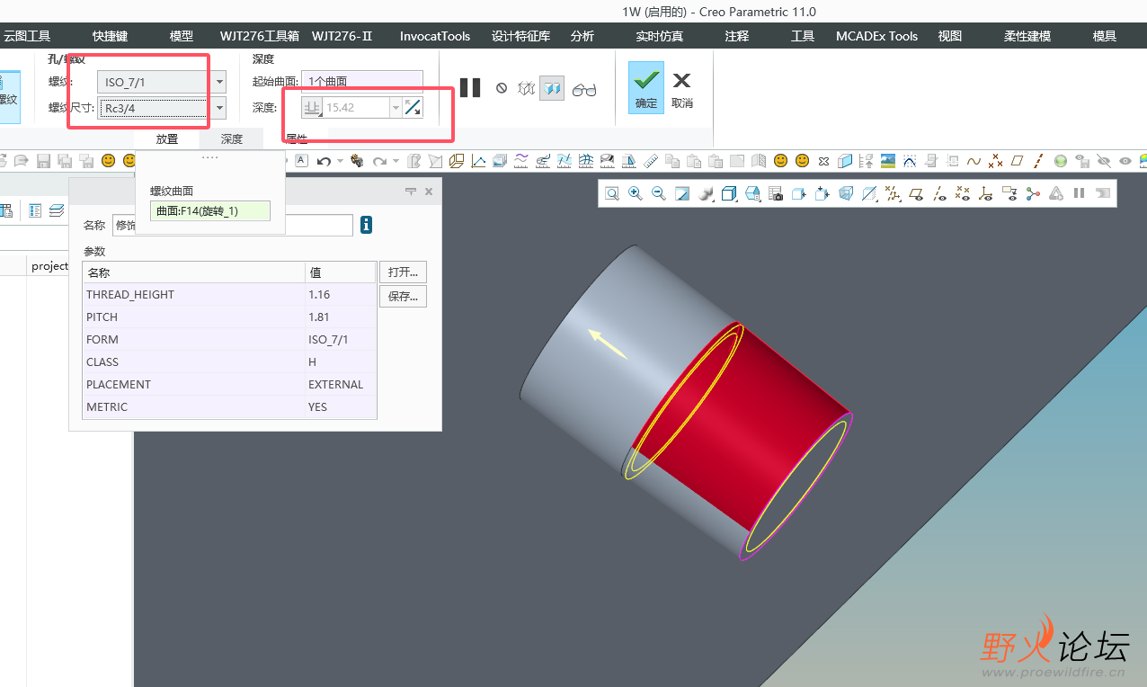Select the no-preview circle-slash icon
Screen dimensions: 1147x687
[502, 88]
